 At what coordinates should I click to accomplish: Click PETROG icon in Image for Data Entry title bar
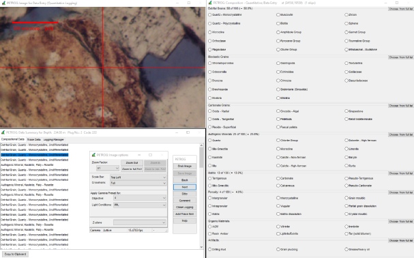(x=3, y=3)
